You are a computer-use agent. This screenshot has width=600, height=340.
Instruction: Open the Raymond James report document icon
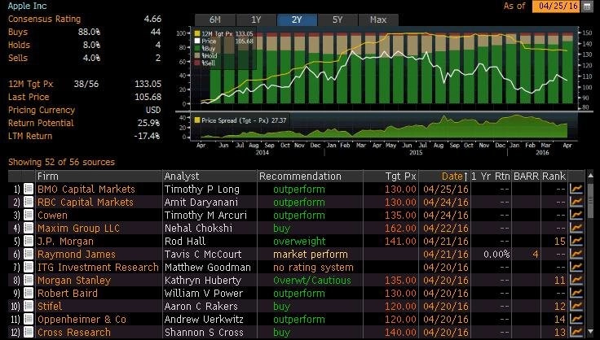[x=29, y=254]
